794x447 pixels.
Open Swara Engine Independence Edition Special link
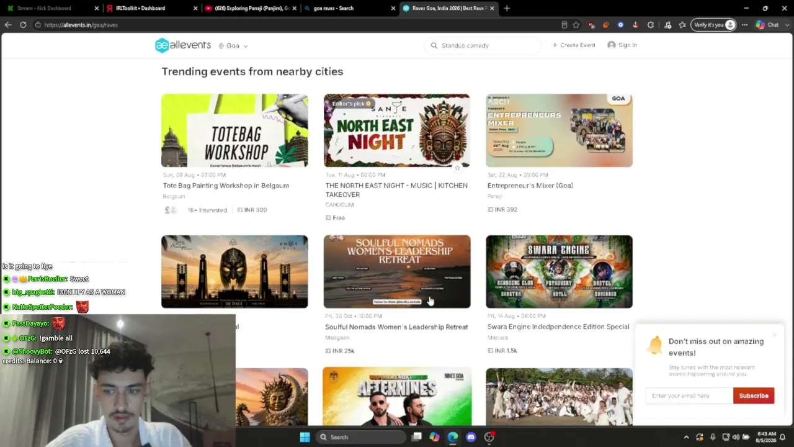click(558, 327)
